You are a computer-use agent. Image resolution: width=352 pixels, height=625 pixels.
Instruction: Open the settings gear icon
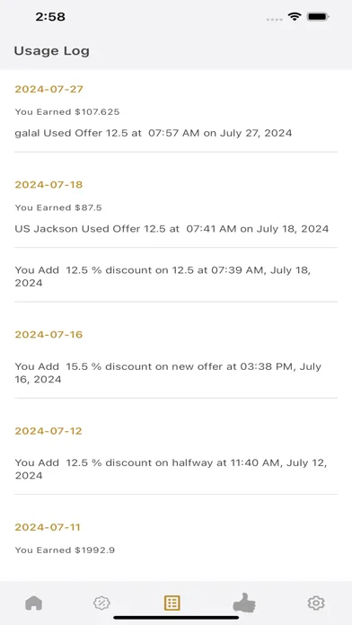click(316, 603)
